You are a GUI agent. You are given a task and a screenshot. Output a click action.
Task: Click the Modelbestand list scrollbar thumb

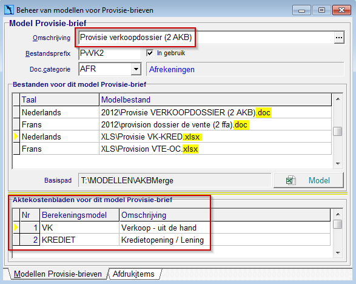coord(338,132)
